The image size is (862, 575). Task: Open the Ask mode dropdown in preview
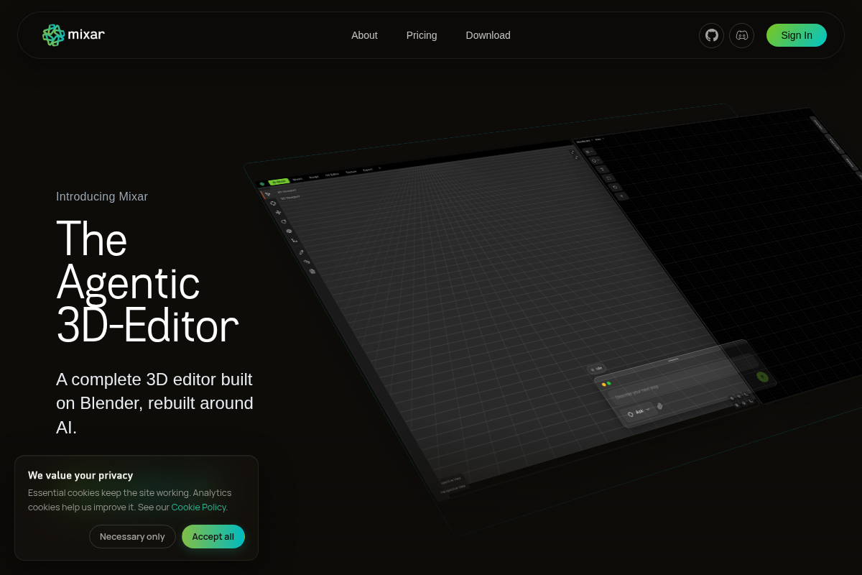[639, 412]
